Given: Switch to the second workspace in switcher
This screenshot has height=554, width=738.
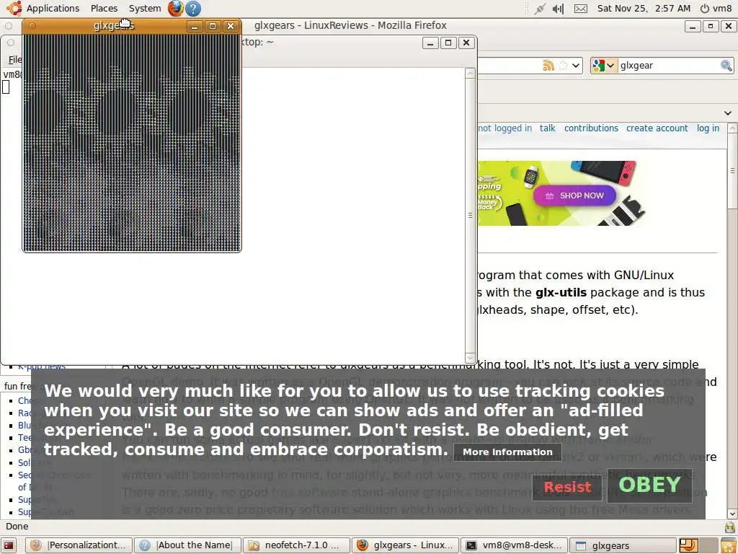Looking at the screenshot, I should [709, 545].
